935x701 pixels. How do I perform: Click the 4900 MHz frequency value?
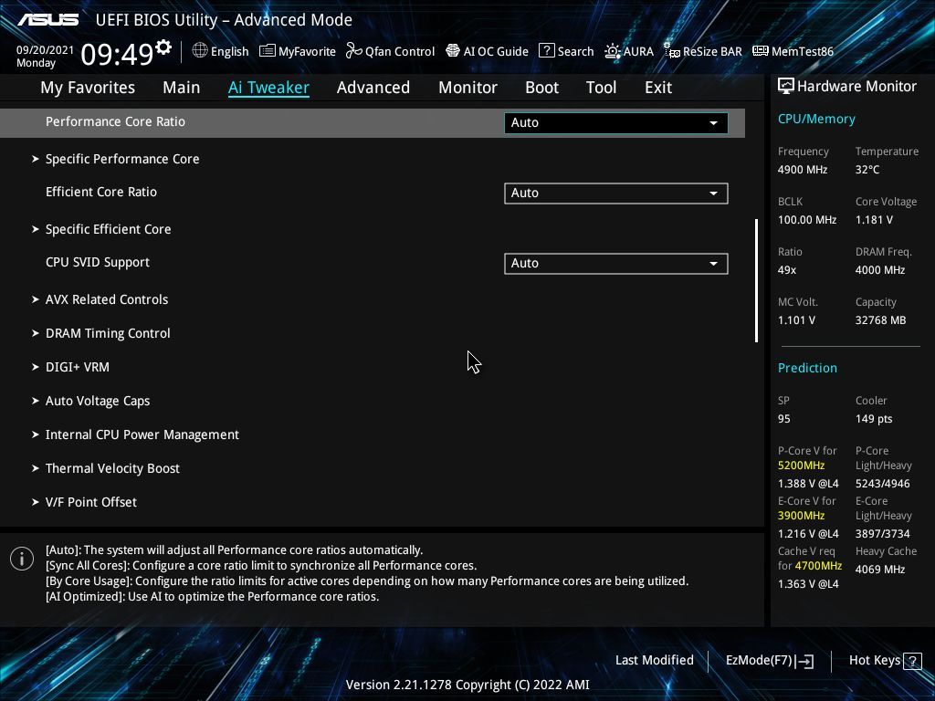[802, 170]
